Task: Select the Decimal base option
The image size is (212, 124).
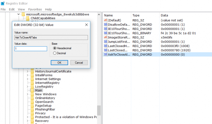Action: [55, 53]
